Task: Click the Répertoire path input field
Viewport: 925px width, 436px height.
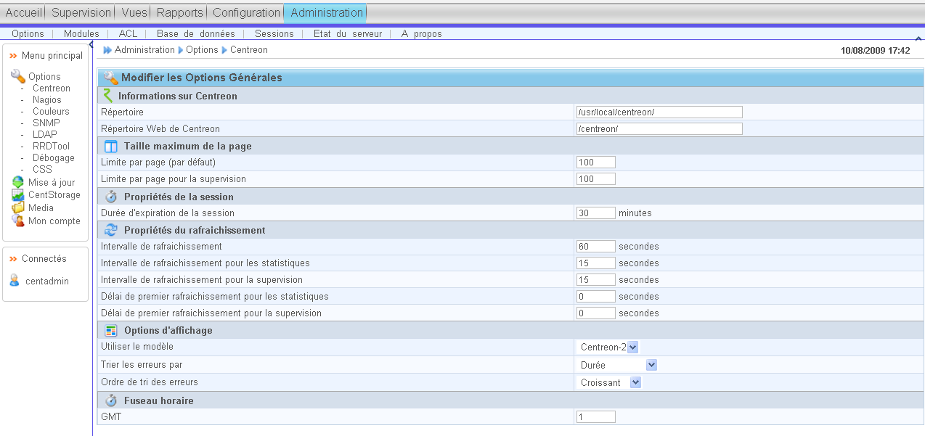Action: pyautogui.click(x=659, y=112)
